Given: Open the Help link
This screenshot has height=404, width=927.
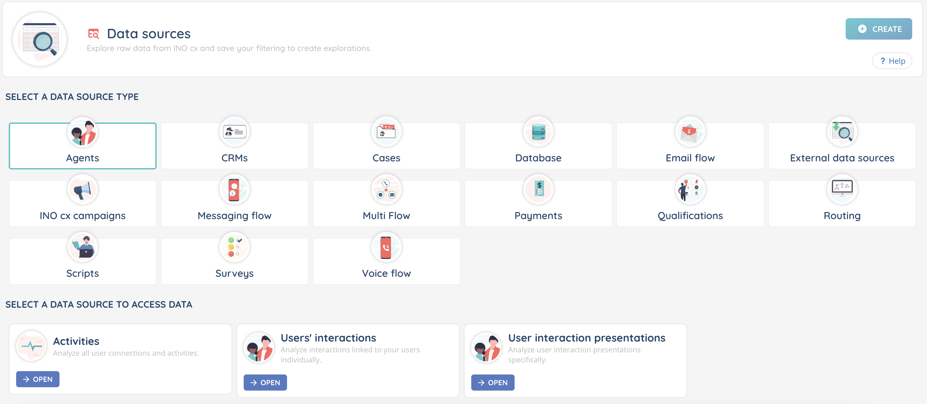Looking at the screenshot, I should click(892, 61).
